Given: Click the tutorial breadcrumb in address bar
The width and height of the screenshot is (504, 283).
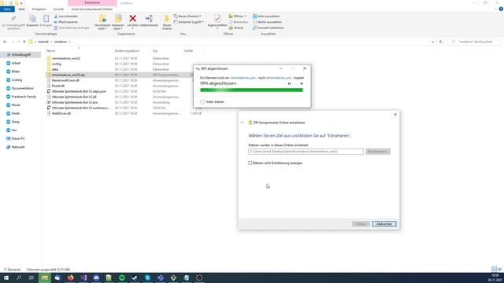Looking at the screenshot, I should point(43,42).
